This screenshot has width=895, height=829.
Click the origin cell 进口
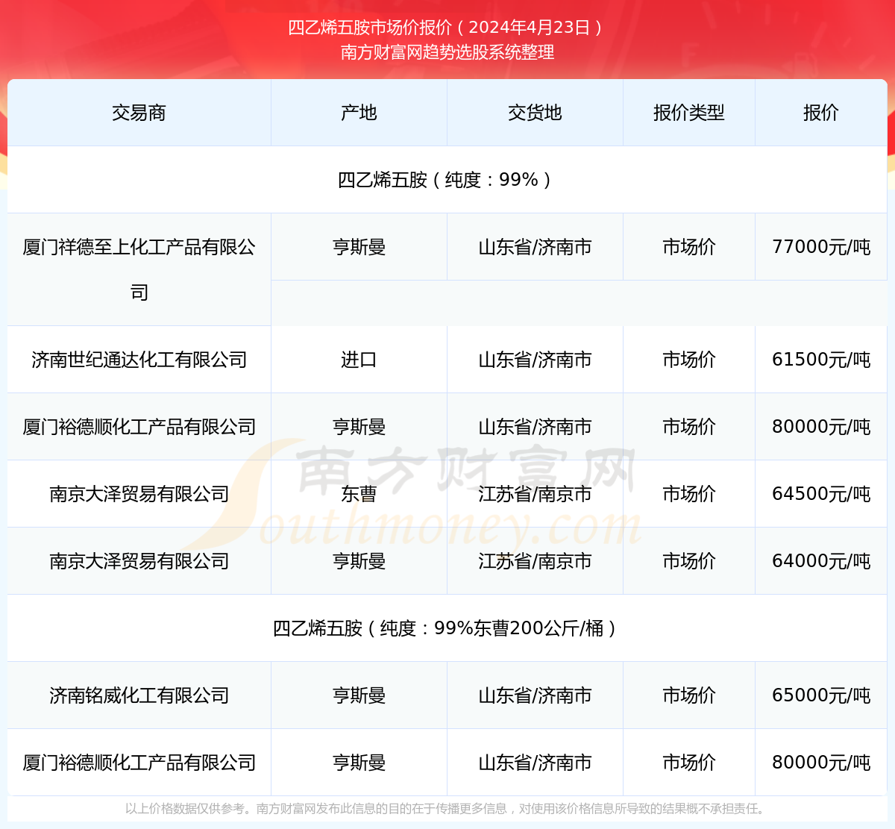359,360
